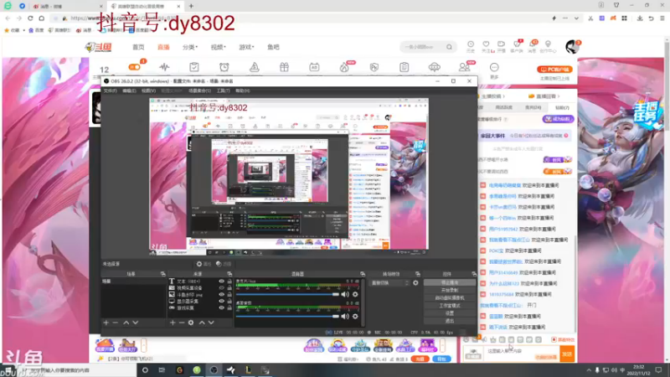Open the user avatar in Douyu header
This screenshot has height=377, width=670.
572,47
